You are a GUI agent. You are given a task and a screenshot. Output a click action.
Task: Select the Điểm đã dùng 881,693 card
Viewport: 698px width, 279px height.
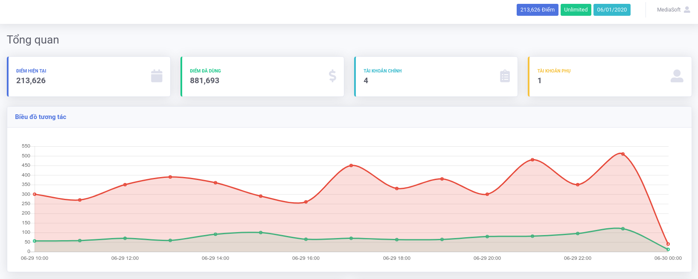point(262,77)
